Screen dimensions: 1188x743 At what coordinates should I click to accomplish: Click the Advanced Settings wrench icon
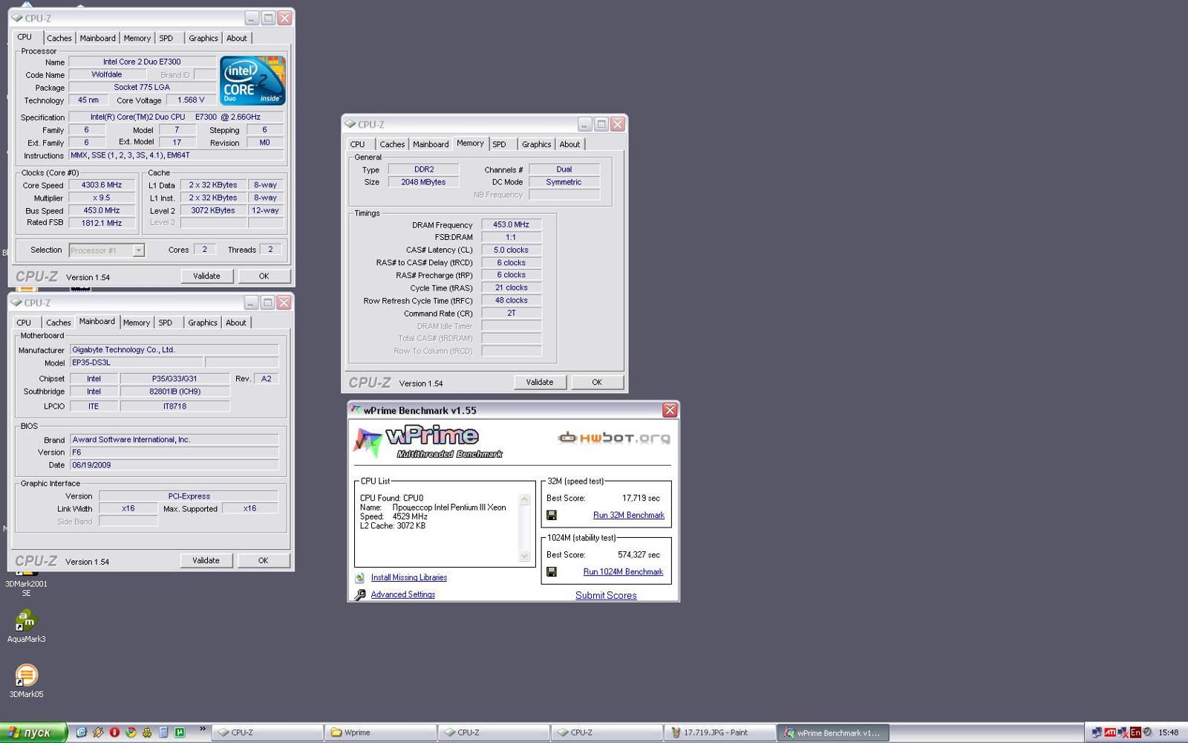coord(360,594)
